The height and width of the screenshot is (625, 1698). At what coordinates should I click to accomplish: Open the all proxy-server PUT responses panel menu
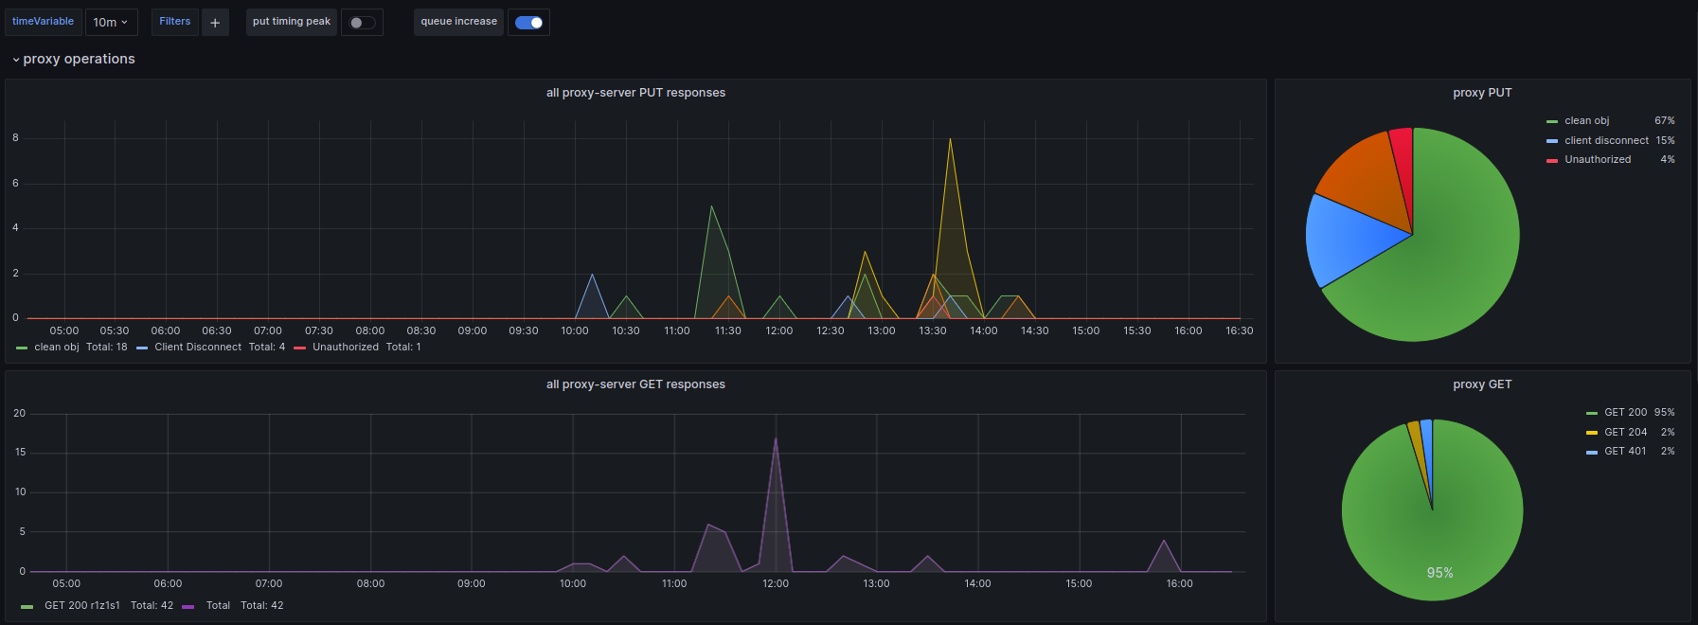(x=635, y=93)
